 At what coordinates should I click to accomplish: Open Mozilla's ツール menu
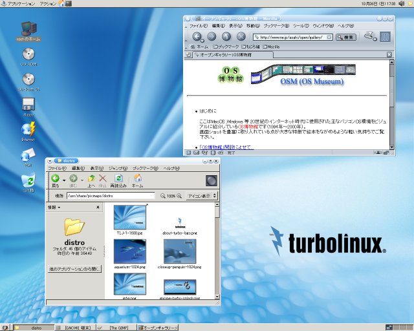(x=301, y=26)
